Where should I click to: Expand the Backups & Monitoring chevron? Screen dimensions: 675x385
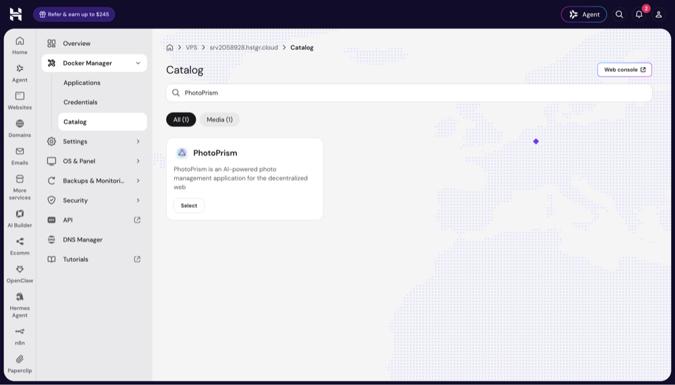click(x=138, y=181)
